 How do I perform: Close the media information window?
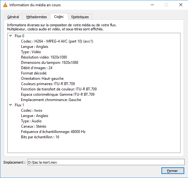click(181, 5)
